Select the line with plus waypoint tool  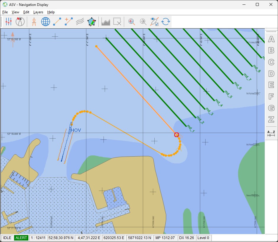pyautogui.click(x=69, y=22)
